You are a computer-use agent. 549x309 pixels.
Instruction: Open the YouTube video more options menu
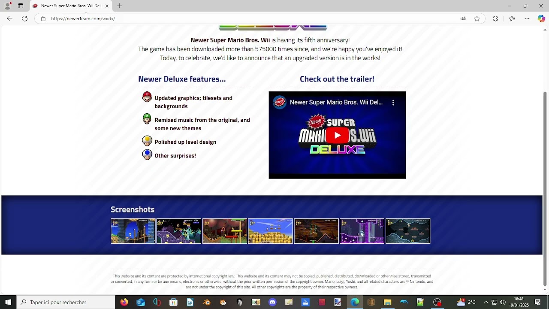tap(393, 103)
